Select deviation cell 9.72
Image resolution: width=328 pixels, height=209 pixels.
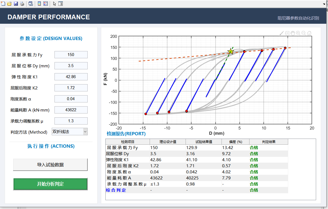pyautogui.click(x=236, y=154)
